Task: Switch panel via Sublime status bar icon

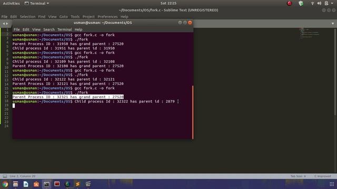Action: [x=5, y=176]
